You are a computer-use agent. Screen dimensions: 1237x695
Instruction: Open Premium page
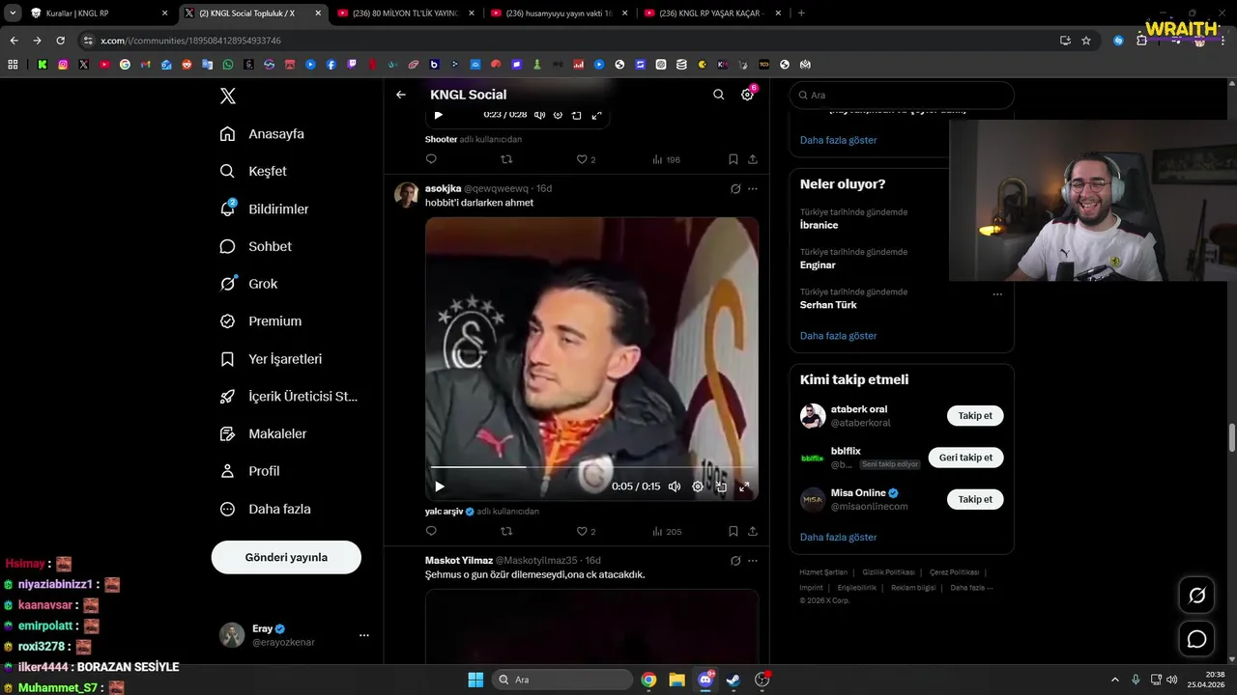pyautogui.click(x=261, y=321)
